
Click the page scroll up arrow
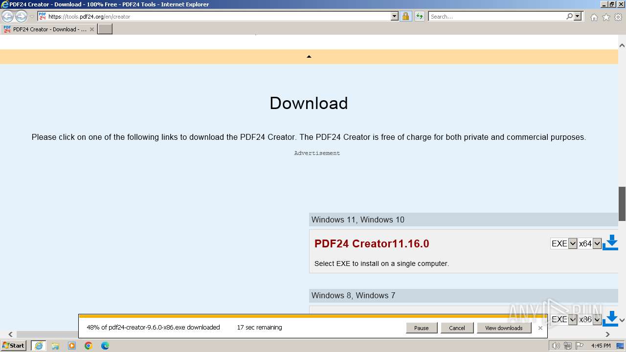point(622,45)
